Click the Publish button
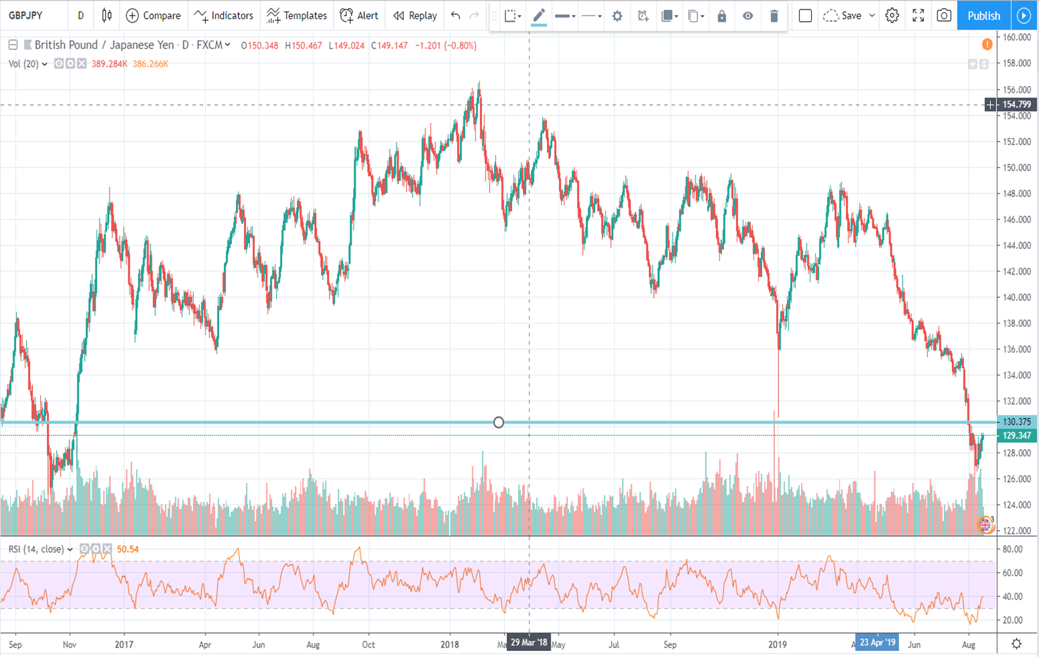 click(x=983, y=15)
